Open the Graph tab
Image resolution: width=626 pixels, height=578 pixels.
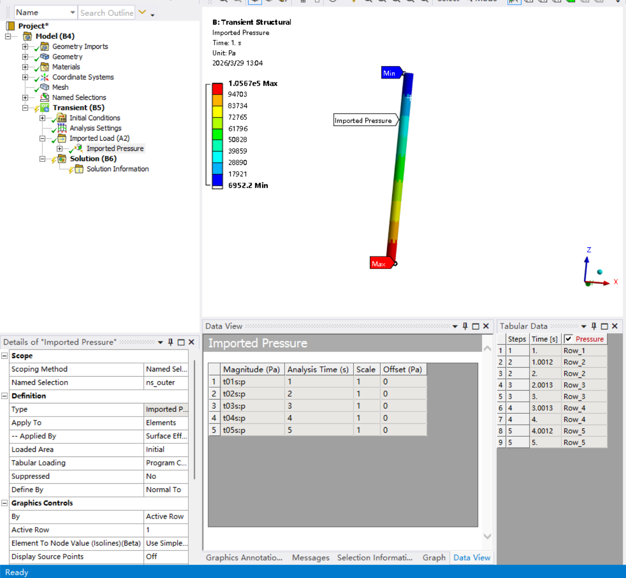point(434,558)
